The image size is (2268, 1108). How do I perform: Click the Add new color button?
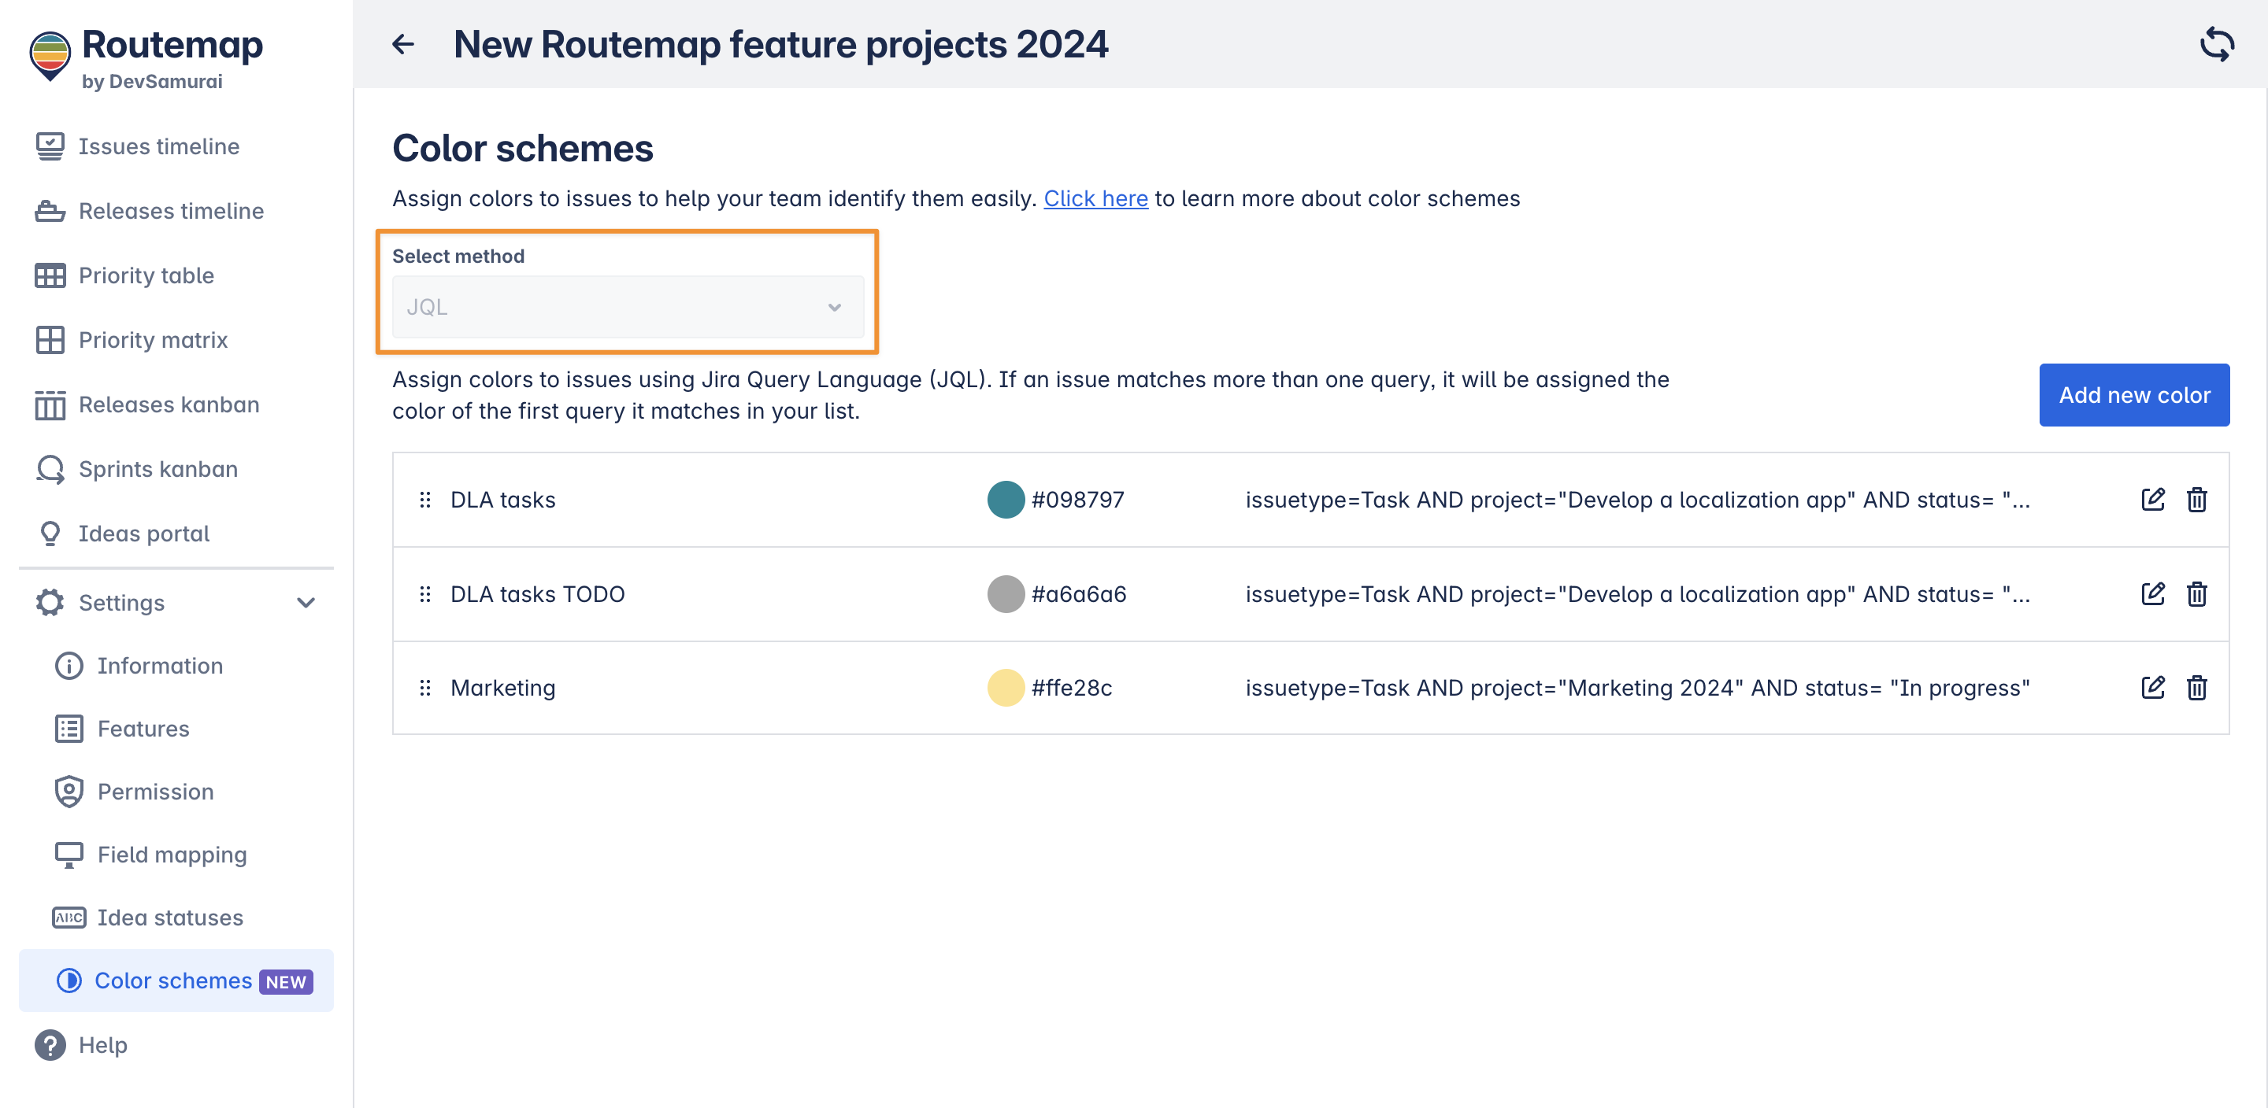[x=2133, y=395]
